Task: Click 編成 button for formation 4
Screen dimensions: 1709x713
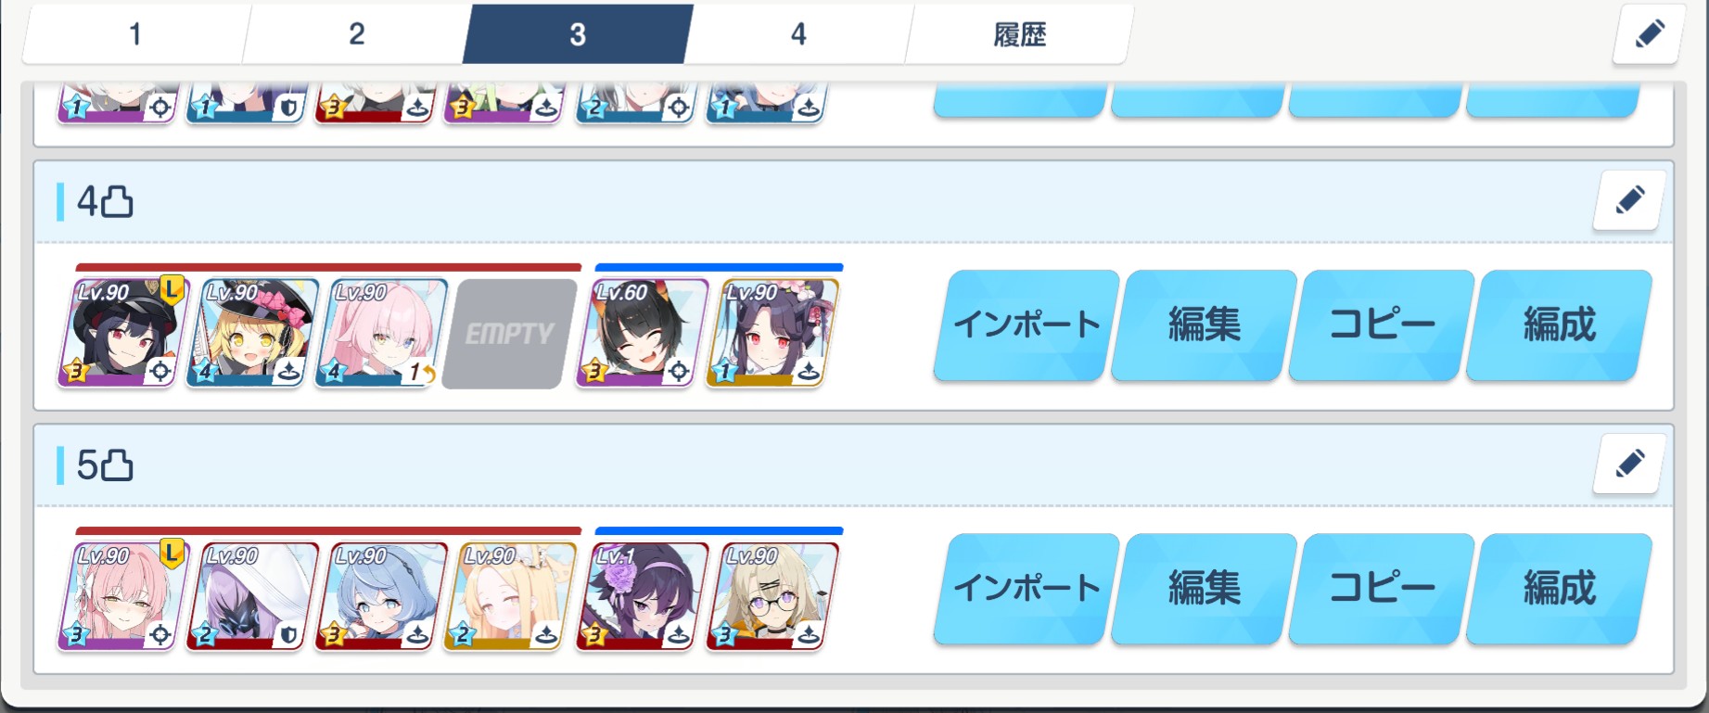Action: point(1560,325)
